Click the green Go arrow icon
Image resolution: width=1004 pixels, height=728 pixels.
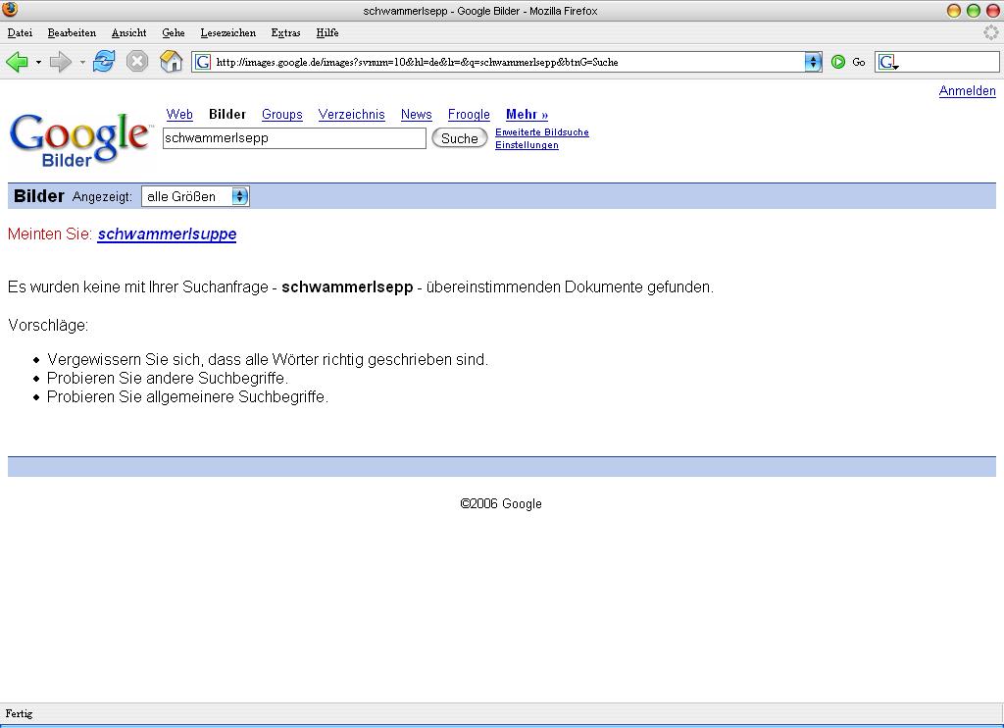tap(838, 62)
